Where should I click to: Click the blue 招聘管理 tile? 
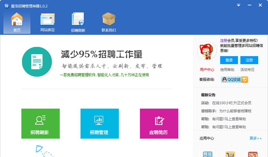tap(100, 124)
